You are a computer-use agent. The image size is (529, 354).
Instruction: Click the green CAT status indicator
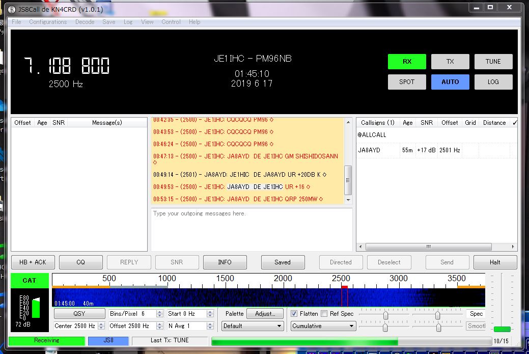(x=29, y=280)
